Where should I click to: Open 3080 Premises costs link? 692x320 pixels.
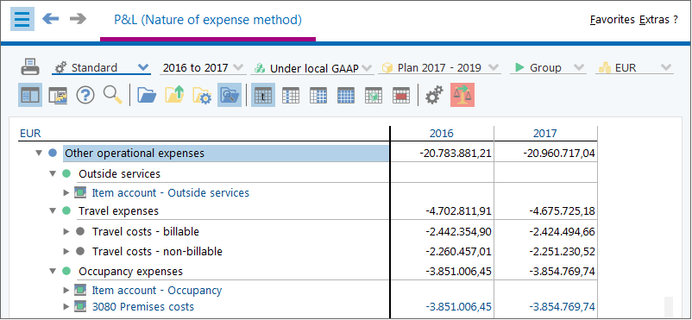(x=143, y=307)
